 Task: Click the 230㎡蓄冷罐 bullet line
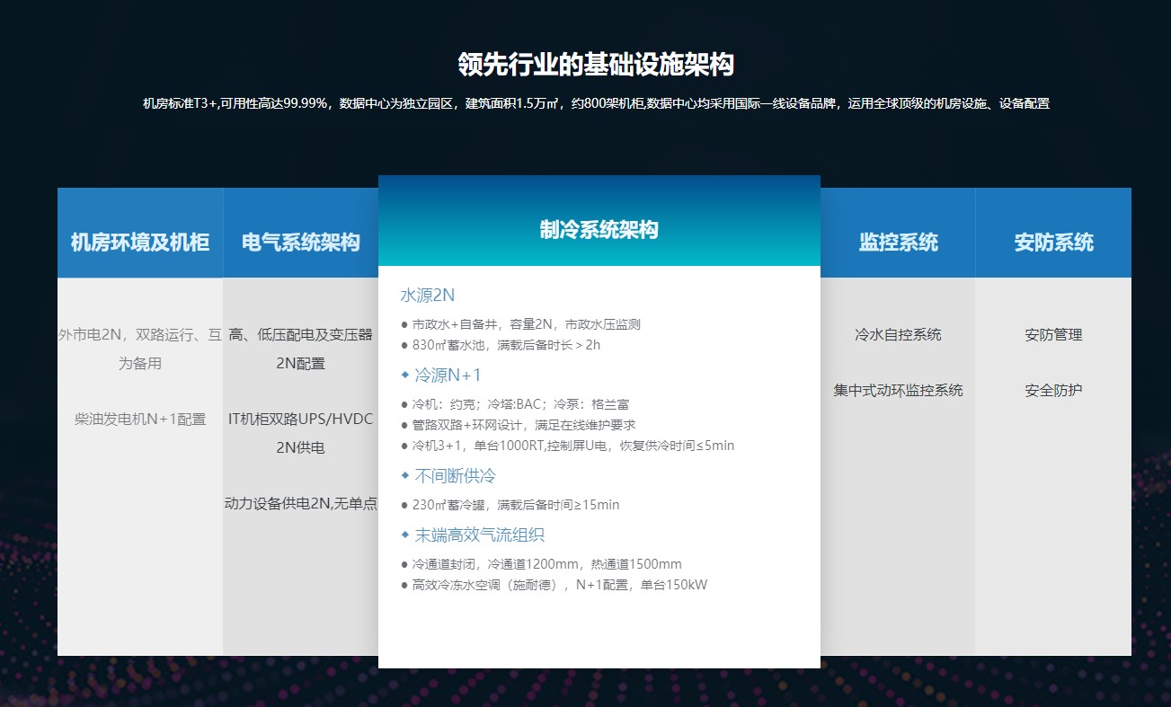(510, 505)
